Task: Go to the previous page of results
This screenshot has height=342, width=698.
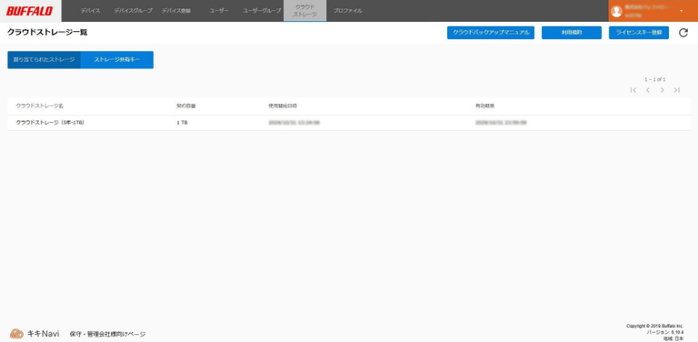Action: pos(648,91)
